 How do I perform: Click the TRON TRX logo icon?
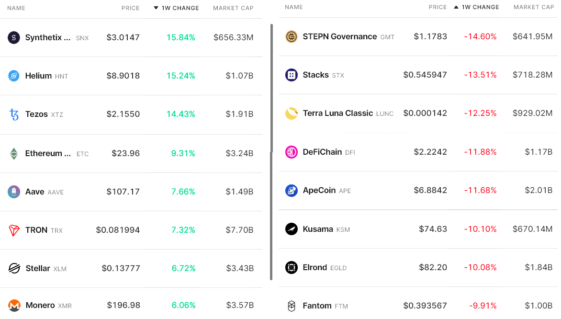(14, 230)
